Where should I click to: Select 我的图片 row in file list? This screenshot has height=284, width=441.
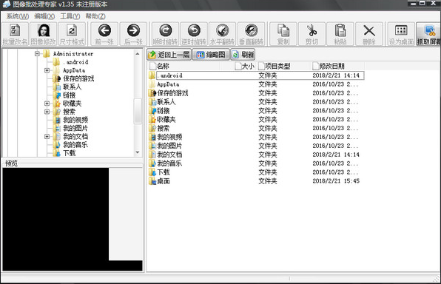(x=256, y=146)
